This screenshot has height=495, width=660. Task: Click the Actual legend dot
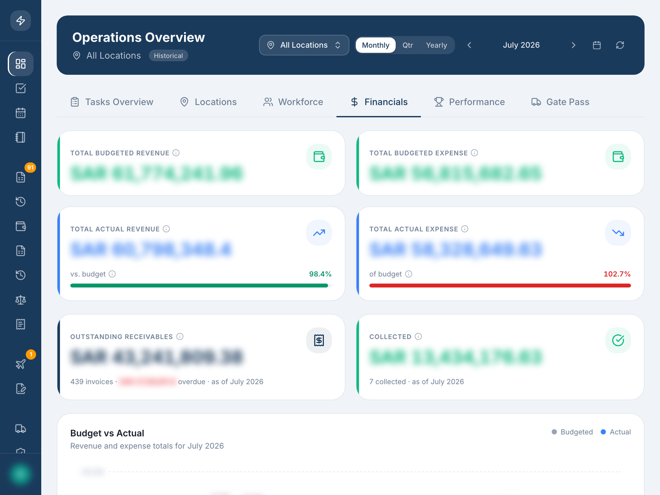pos(603,432)
